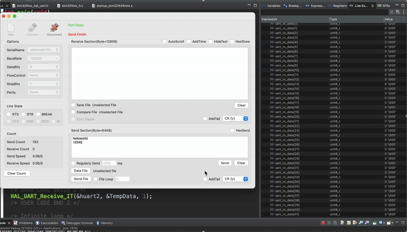Viewport: 407px width, 232px height.
Task: Click Remove Selected Expression X in Live Expressions
Action: 392,12
